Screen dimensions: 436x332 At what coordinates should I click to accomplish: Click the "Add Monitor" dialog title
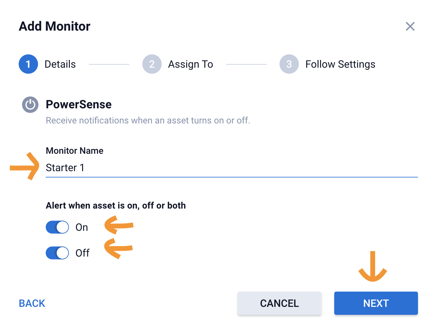pos(55,26)
